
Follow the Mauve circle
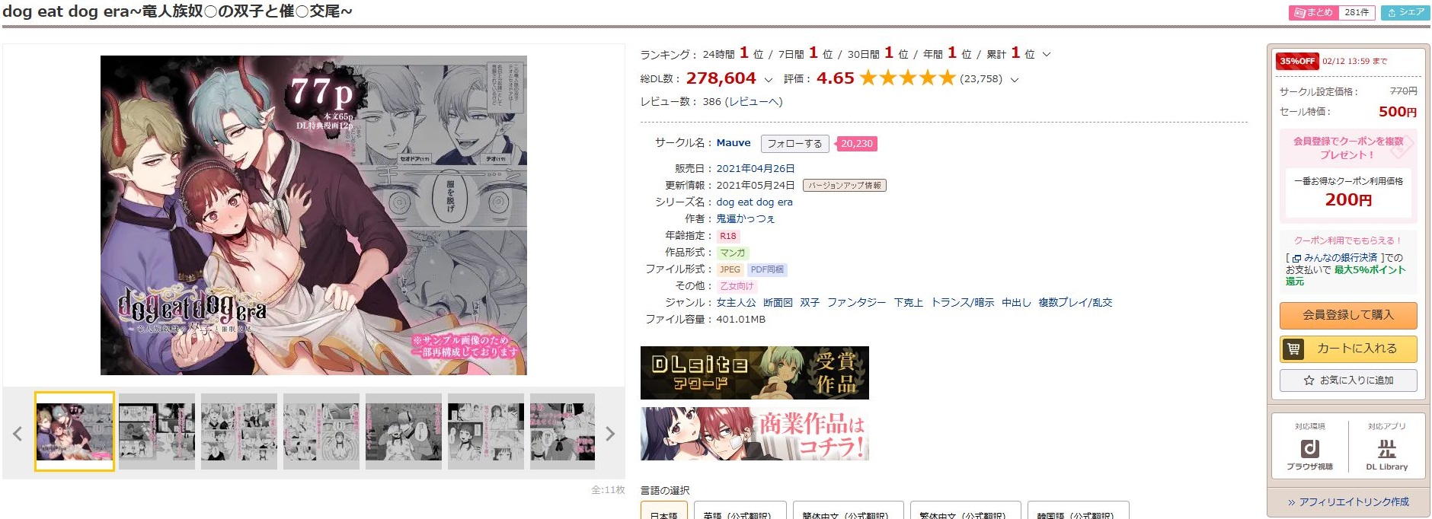[794, 144]
